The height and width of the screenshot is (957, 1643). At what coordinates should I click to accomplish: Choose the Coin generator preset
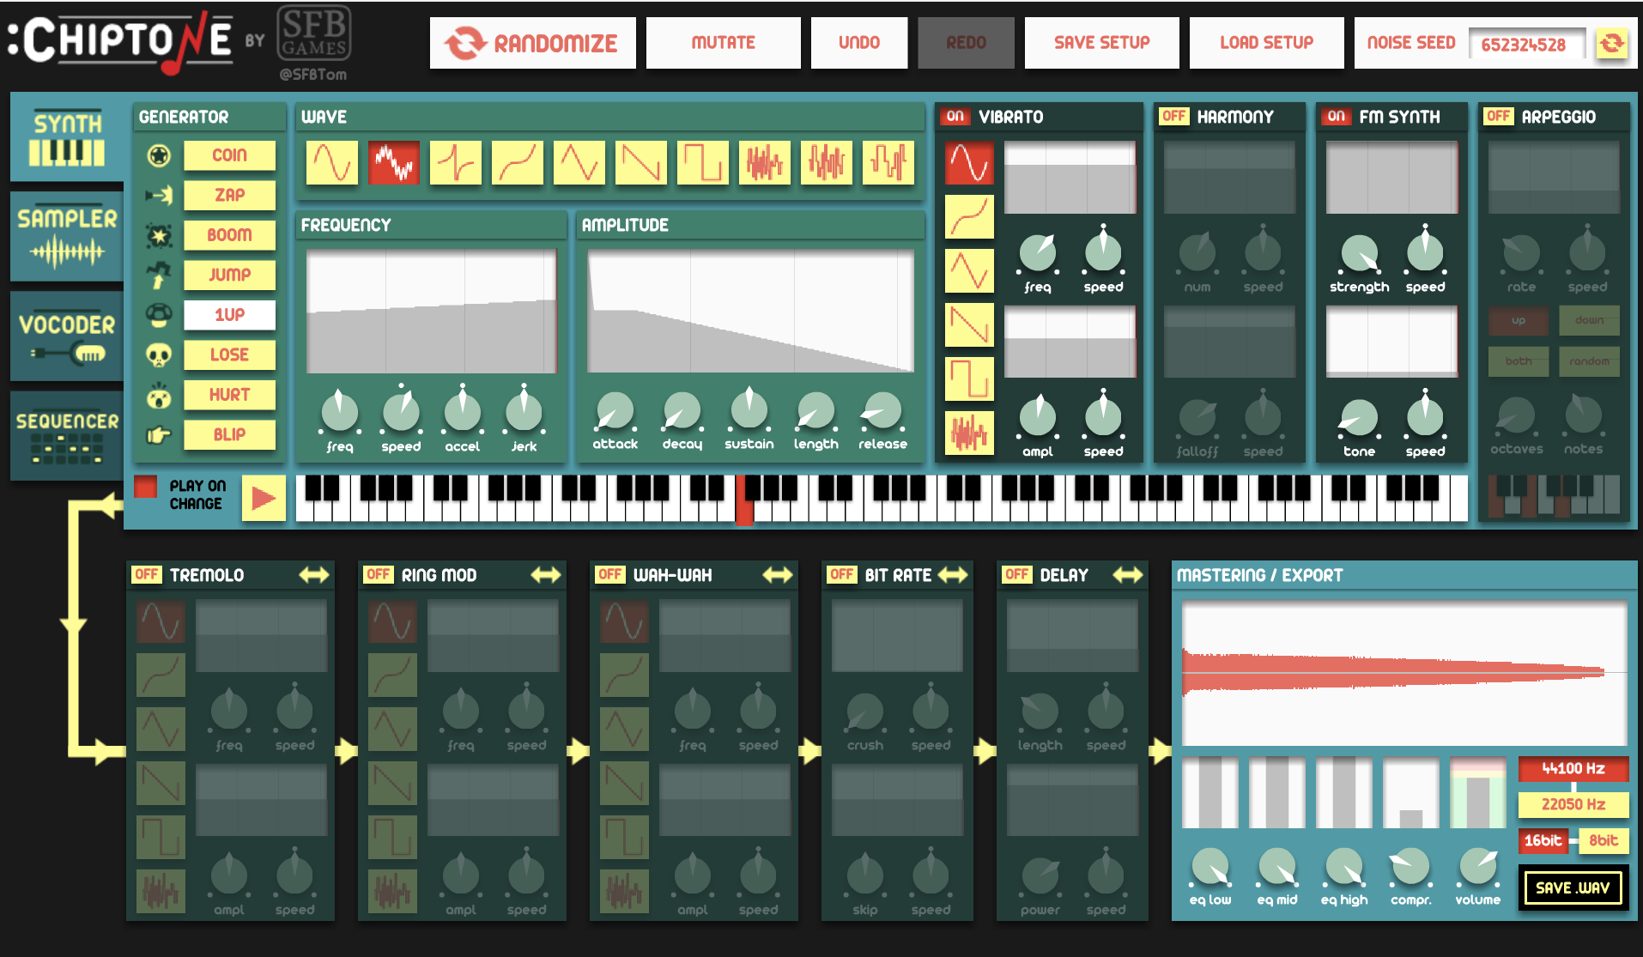229,155
